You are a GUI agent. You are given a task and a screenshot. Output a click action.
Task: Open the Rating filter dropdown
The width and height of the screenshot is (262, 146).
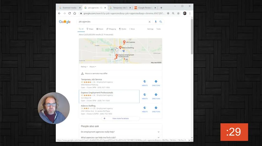tap(84, 67)
